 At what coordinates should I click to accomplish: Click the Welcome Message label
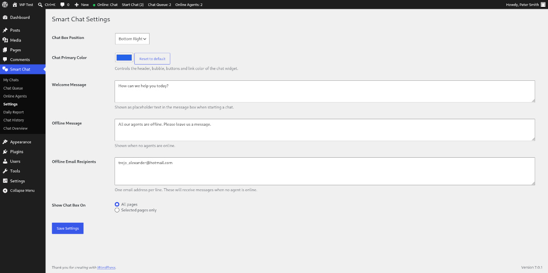coord(69,85)
